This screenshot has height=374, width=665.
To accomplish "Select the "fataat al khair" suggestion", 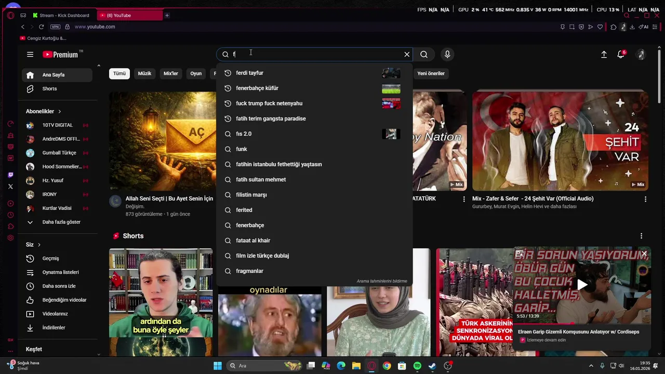I will (x=314, y=241).
